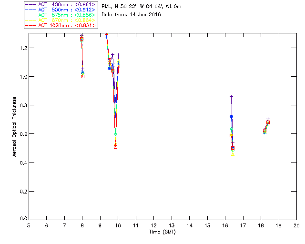Screen dimensions: 305x244
Task: Click the red square marker at 8h, 1.0
Action: tap(82, 76)
